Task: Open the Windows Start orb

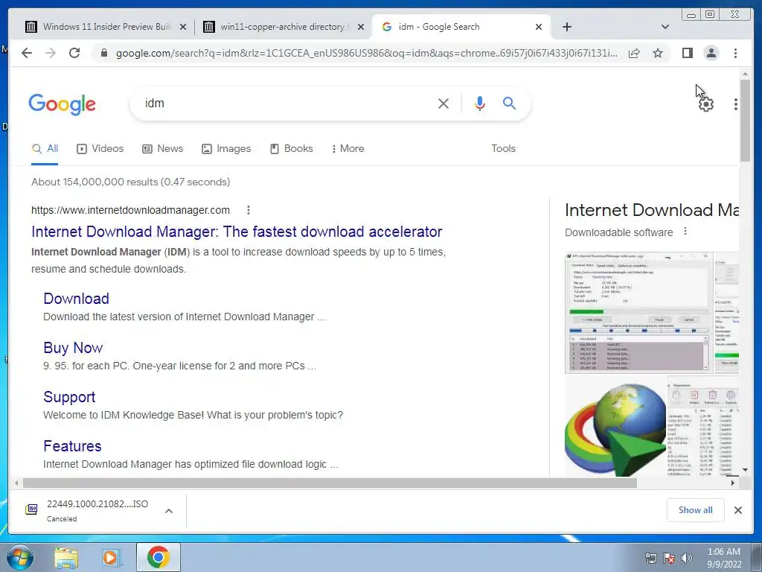Action: point(20,557)
